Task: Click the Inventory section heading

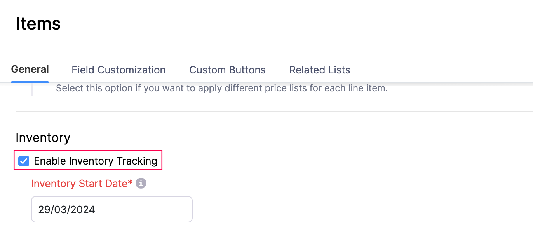Action: (x=43, y=138)
